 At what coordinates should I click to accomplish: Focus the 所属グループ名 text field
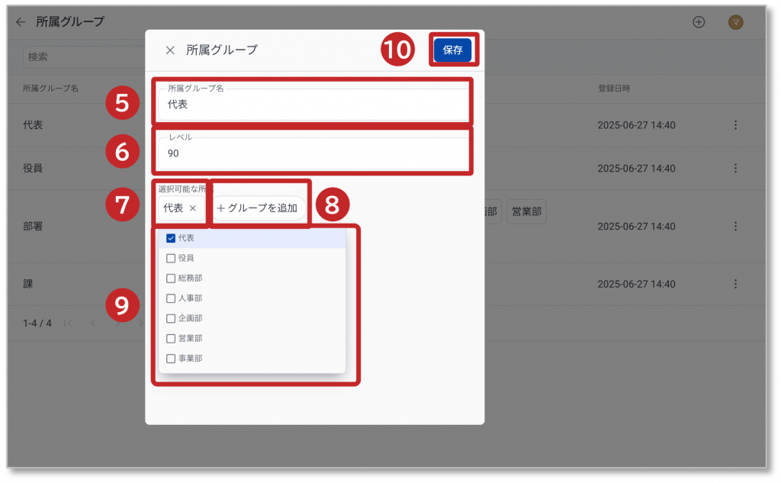click(x=311, y=105)
